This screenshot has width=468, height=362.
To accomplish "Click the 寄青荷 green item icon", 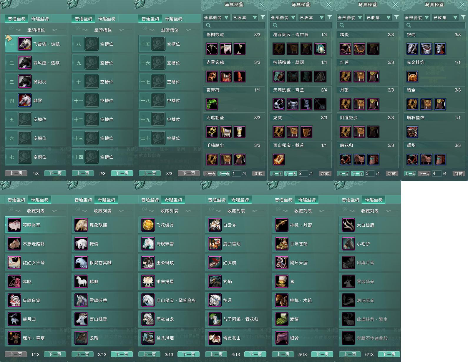I will click(x=212, y=104).
